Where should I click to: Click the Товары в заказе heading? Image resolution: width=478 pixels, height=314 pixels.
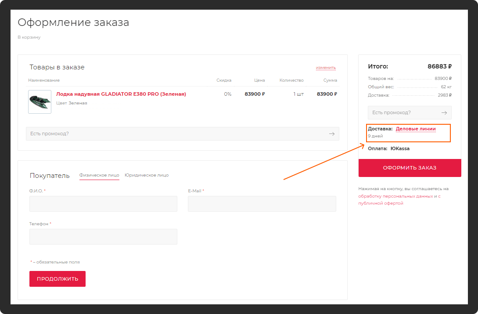pos(57,67)
